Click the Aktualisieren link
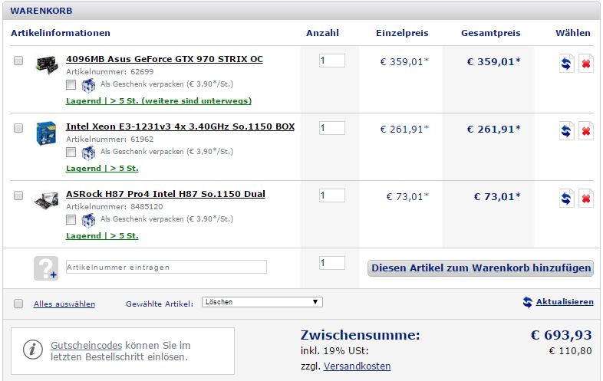This screenshot has height=381, width=603. [564, 302]
